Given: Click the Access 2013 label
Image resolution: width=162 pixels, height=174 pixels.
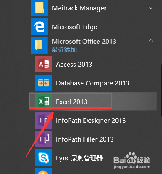Looking at the screenshot, I should click(74, 65).
